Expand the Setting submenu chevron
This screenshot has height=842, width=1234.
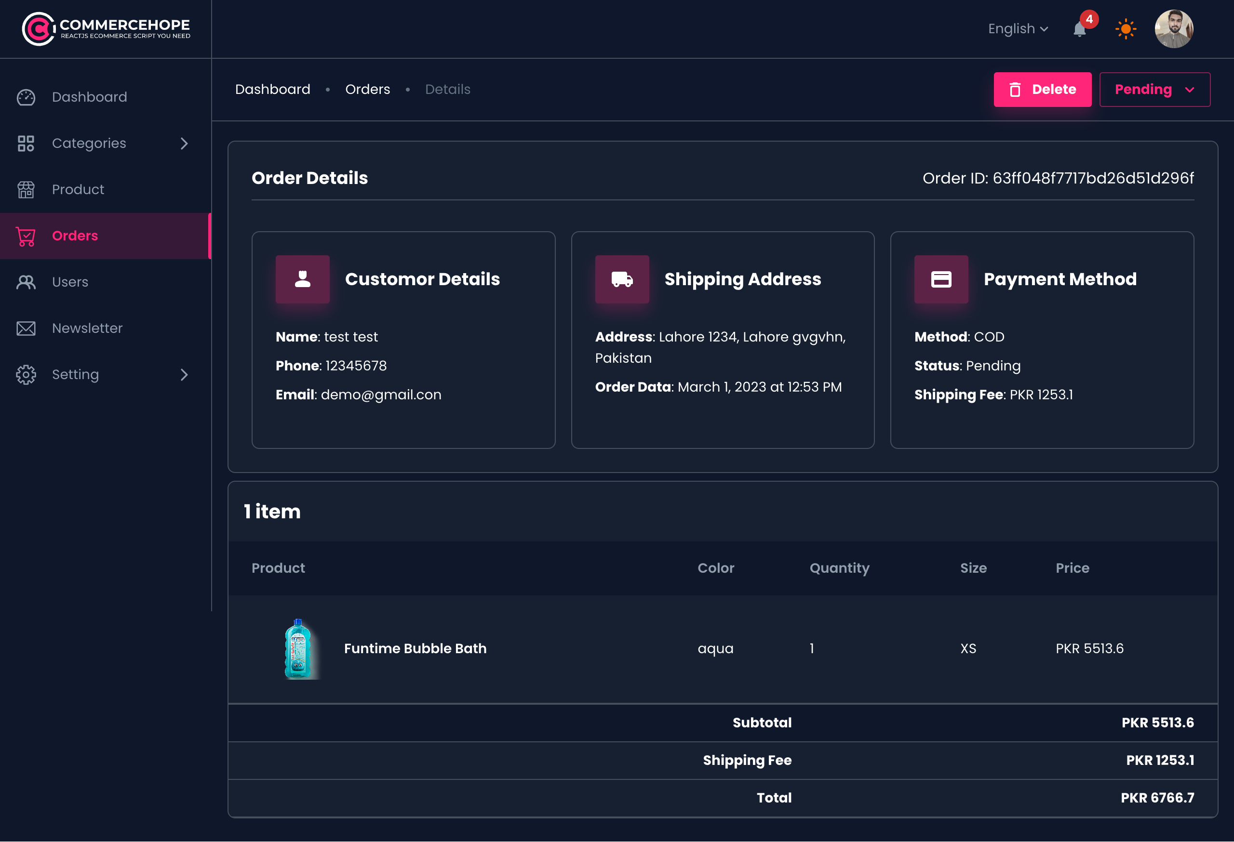pos(184,375)
